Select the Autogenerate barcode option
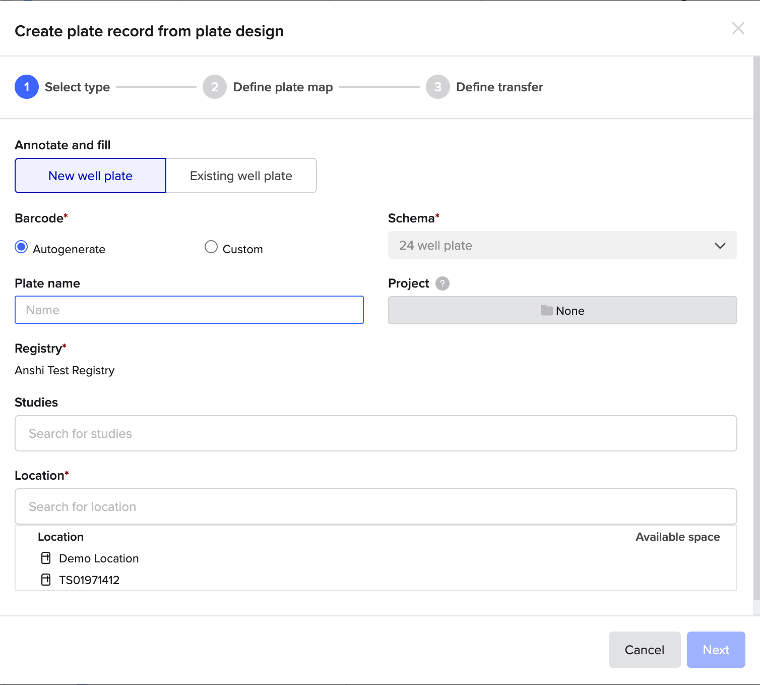 tap(21, 247)
